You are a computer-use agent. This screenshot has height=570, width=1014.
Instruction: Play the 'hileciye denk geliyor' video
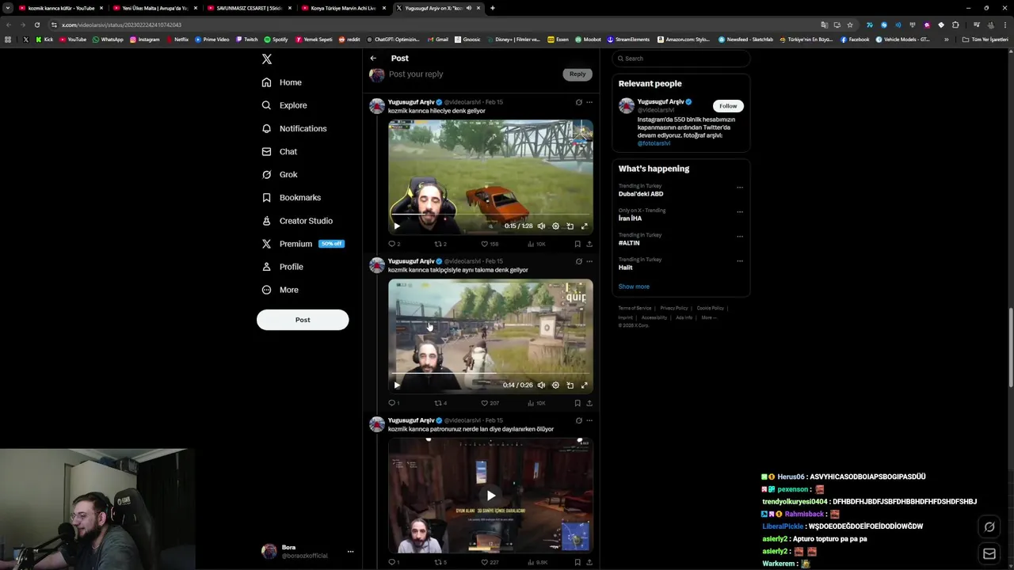[397, 226]
